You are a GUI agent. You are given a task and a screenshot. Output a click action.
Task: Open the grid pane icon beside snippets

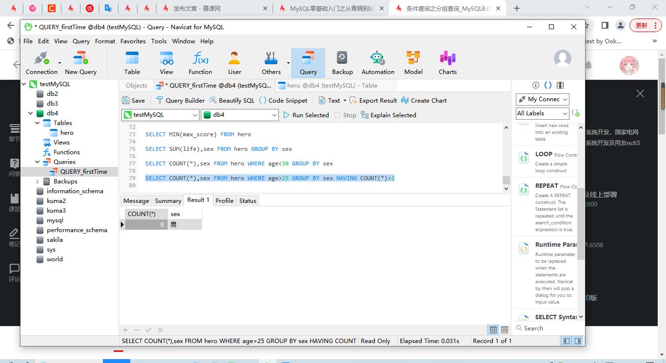560,85
